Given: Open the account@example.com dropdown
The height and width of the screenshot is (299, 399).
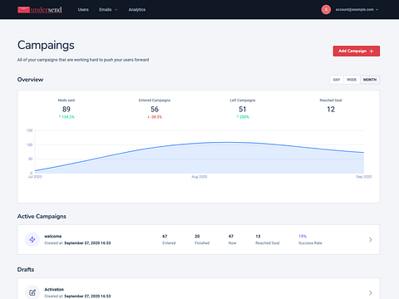Looking at the screenshot, I should click(357, 9).
